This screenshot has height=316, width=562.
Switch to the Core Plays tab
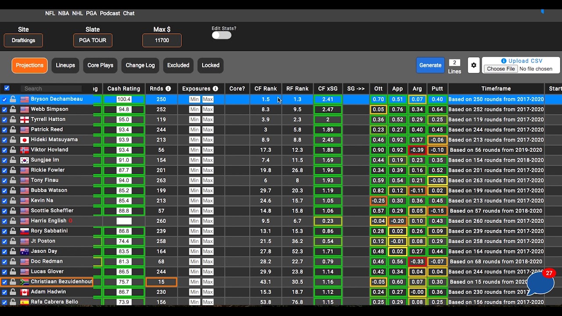(100, 65)
